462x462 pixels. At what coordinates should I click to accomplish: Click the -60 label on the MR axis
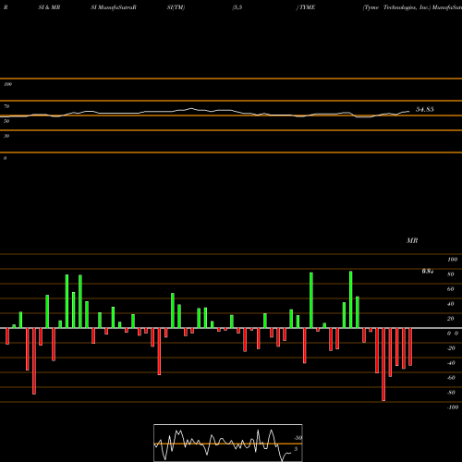tap(451, 378)
